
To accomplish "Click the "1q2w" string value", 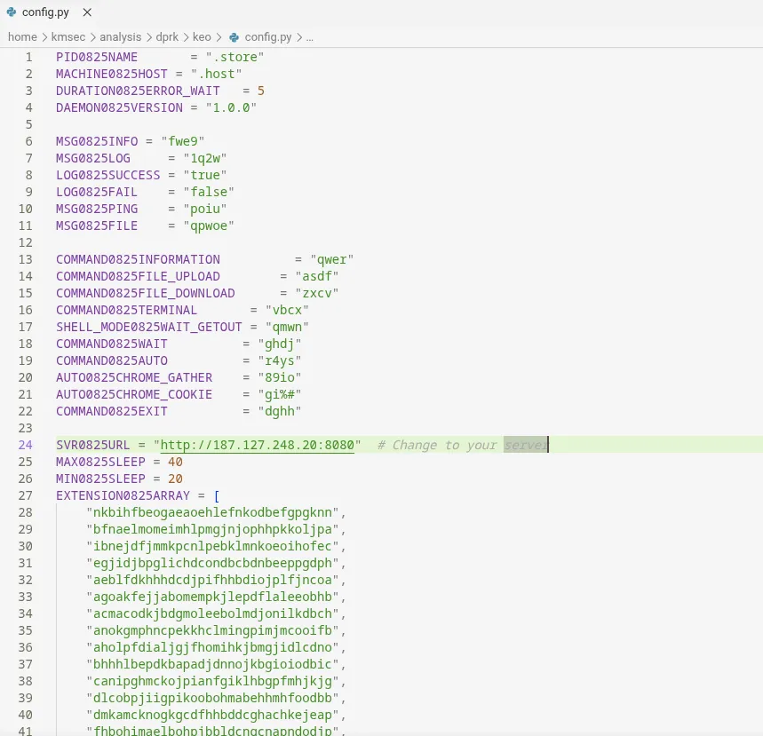I will (205, 158).
